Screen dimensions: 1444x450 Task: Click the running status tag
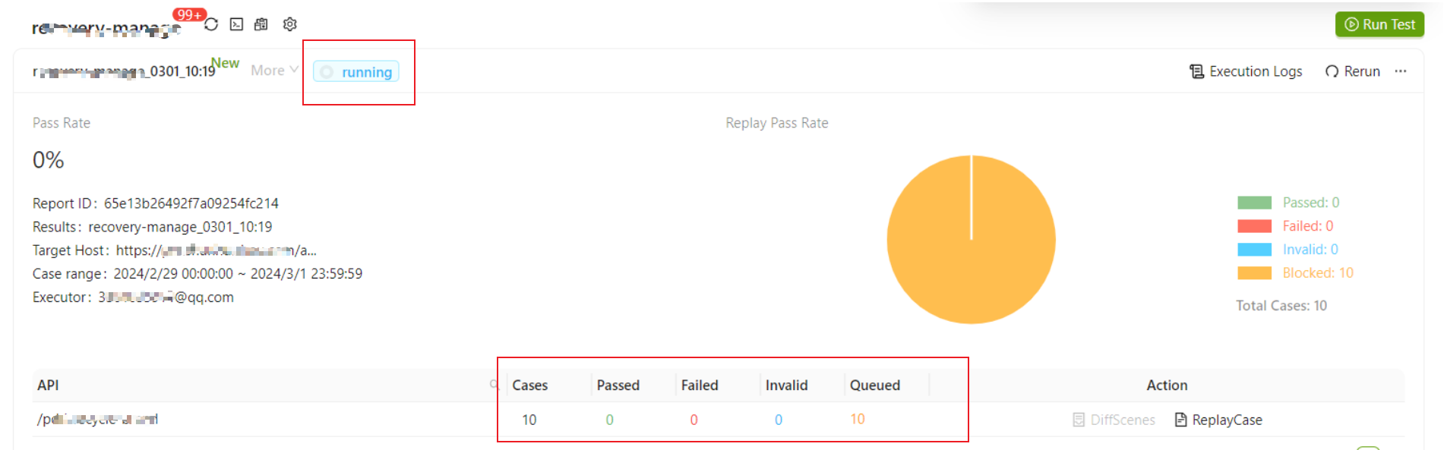point(356,72)
